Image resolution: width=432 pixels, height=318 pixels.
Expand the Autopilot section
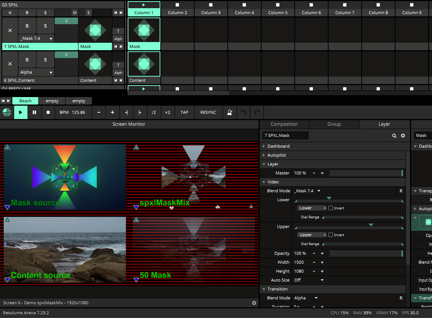click(276, 155)
